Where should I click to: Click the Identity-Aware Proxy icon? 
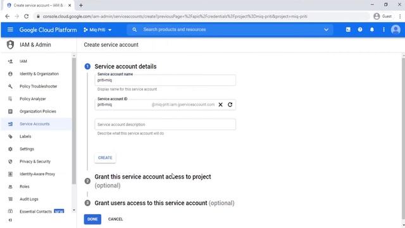[x=10, y=174]
